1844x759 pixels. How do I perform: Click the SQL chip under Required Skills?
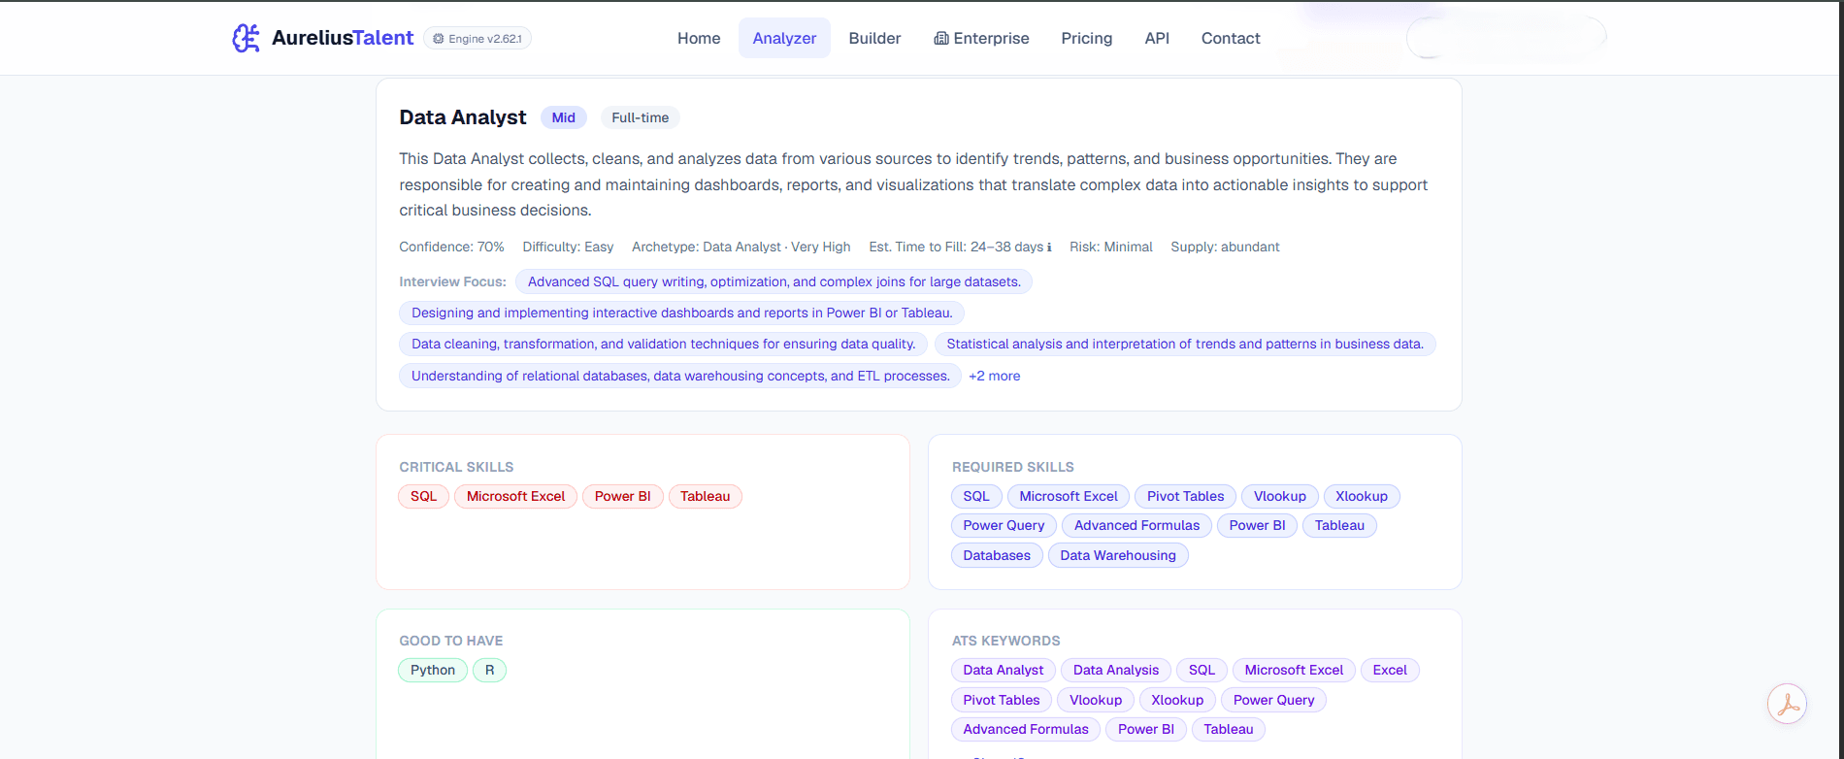point(976,496)
